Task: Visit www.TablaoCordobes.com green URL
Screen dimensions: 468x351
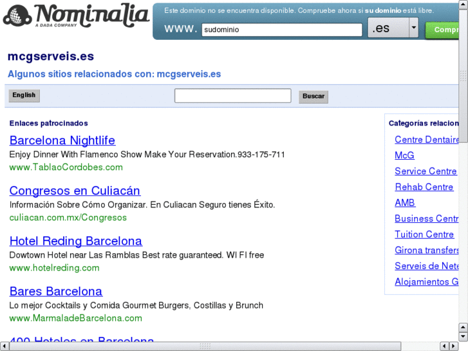Action: [66, 167]
